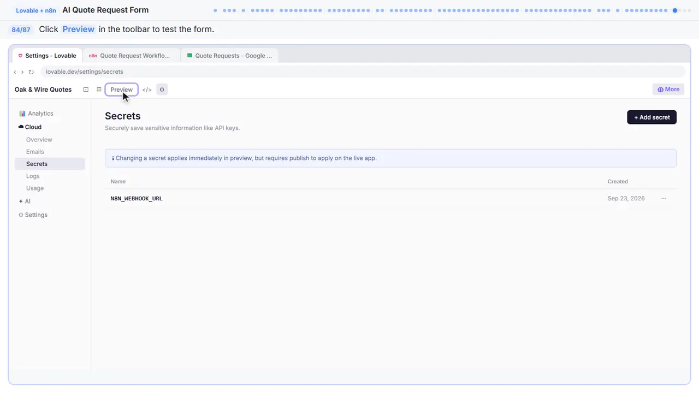The image size is (699, 393).
Task: Click the info banner about changing a secret
Action: [390, 158]
